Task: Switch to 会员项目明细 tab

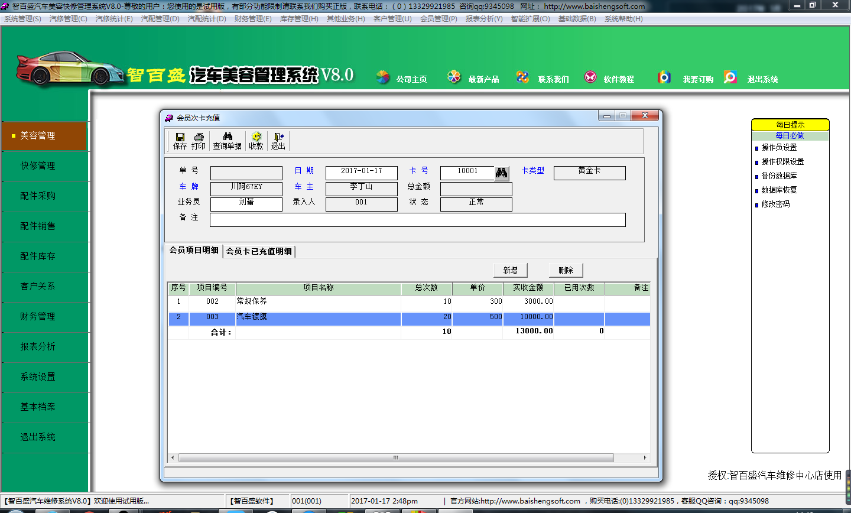Action: [x=194, y=251]
